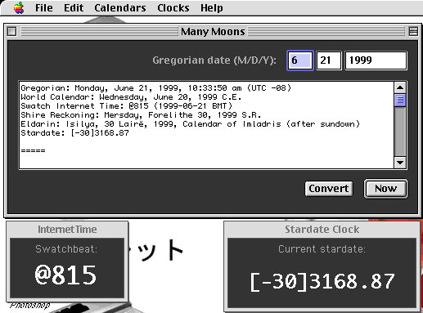This screenshot has height=313, width=423.
Task: Click the Swatchbeat label
Action: click(x=66, y=249)
